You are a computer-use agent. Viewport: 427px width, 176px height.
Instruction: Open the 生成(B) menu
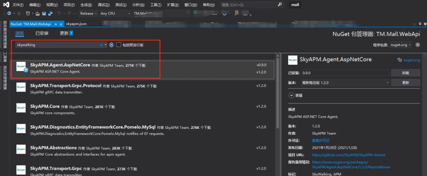pyautogui.click(x=86, y=5)
